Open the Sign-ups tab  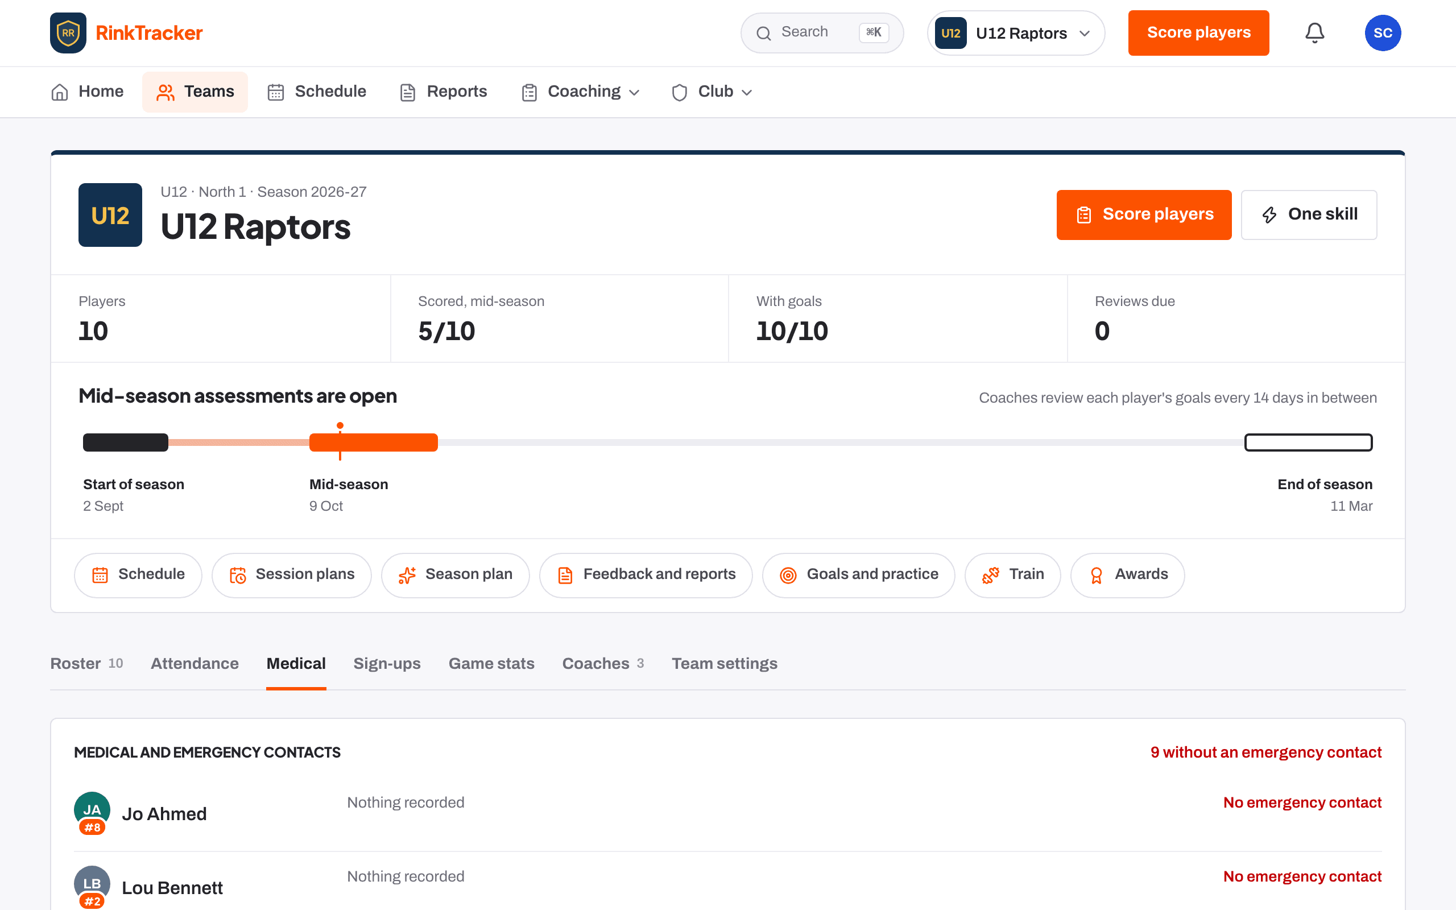coord(387,663)
